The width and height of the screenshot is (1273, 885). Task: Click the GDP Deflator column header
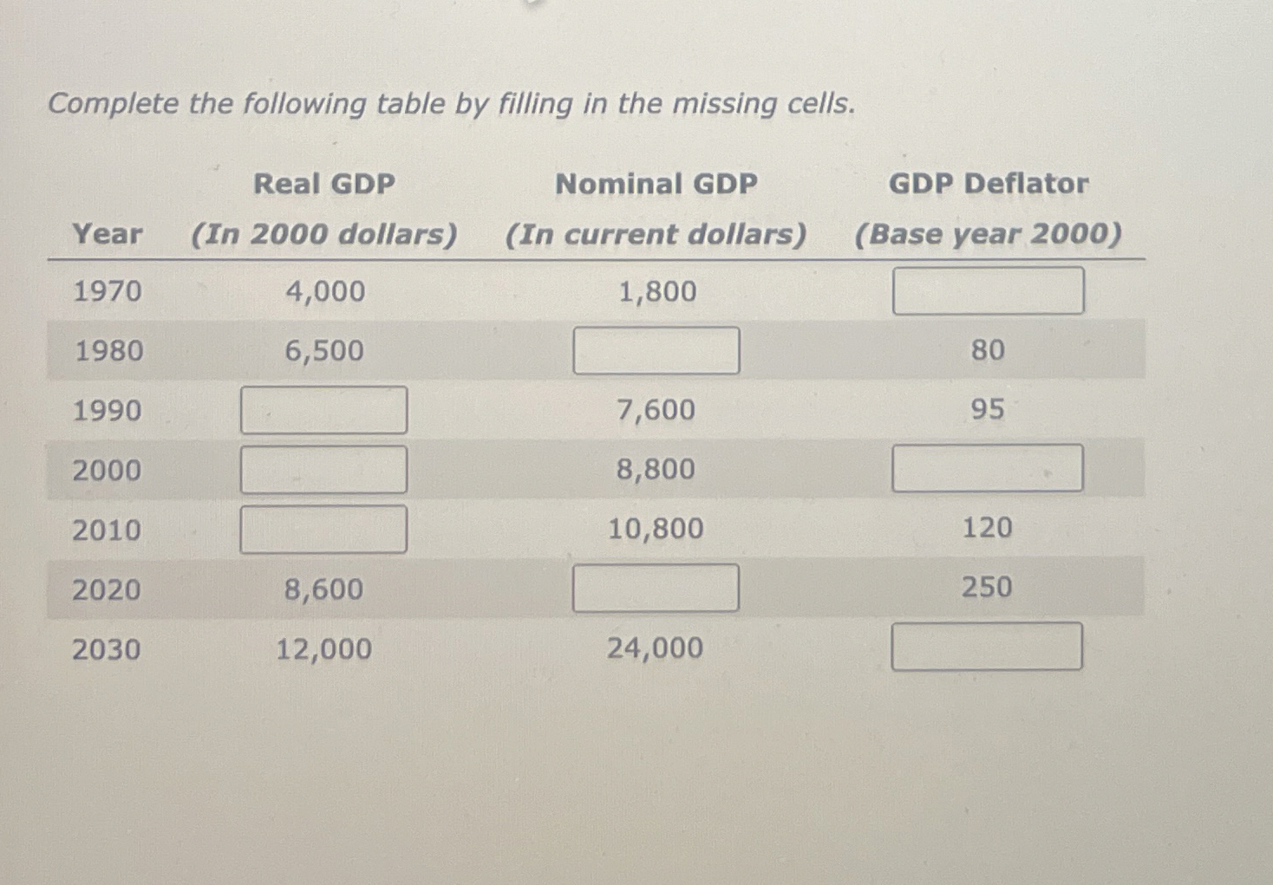point(989,184)
